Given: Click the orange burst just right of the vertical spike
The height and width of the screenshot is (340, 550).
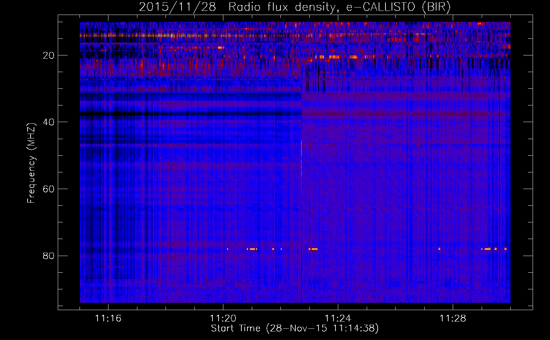Looking at the screenshot, I should (x=313, y=249).
